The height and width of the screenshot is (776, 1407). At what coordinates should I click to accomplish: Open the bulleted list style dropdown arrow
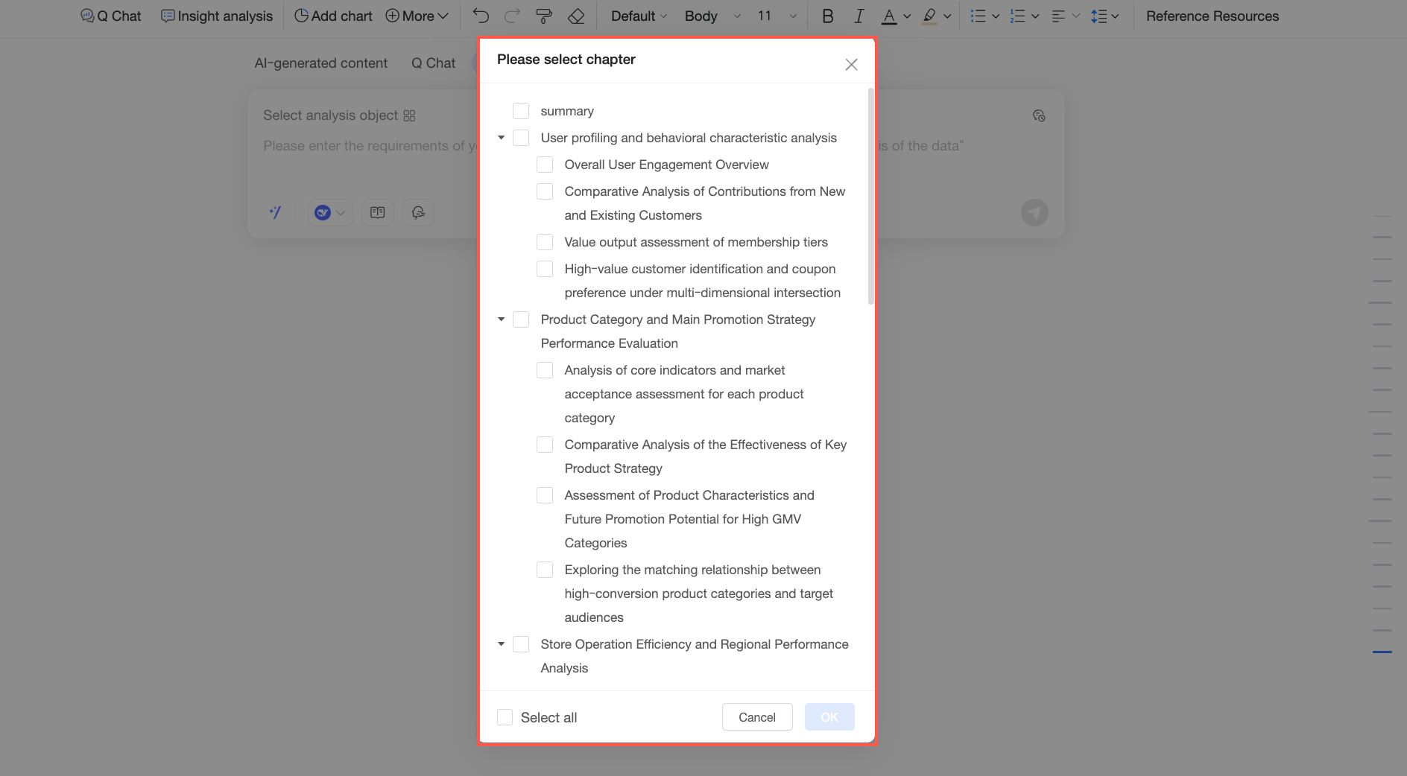click(x=995, y=16)
